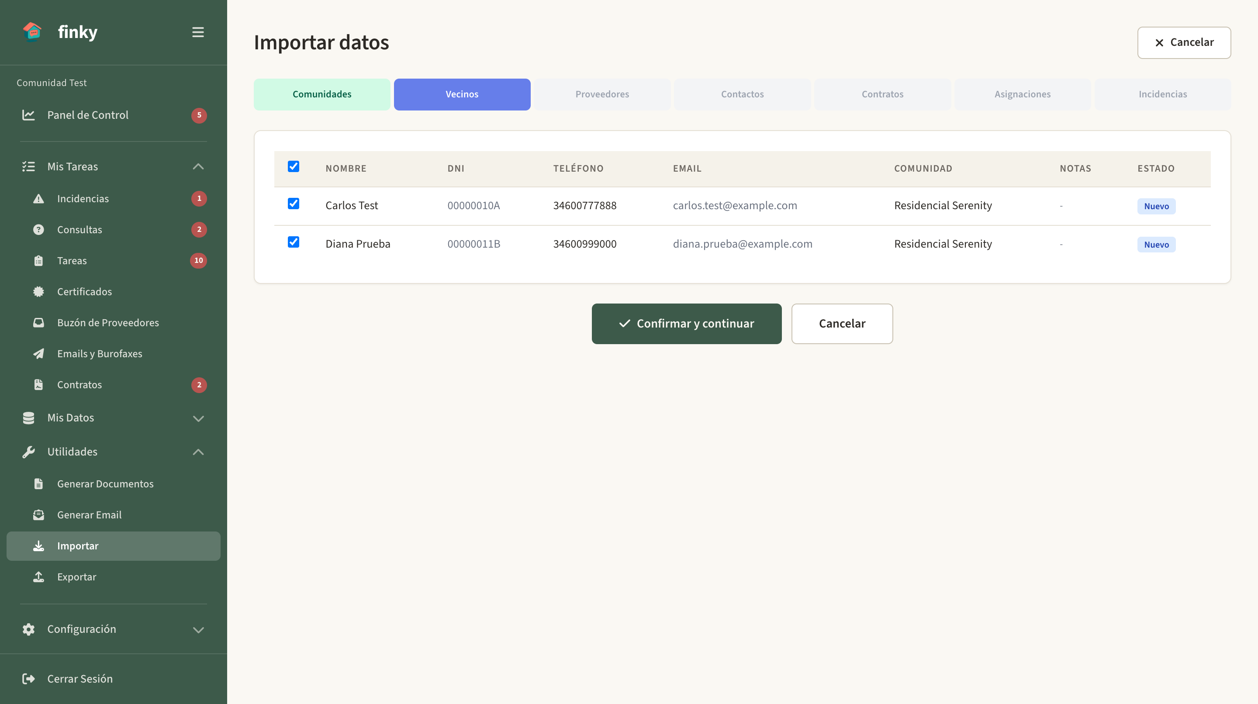Click email carlos.test@example.com
Image resolution: width=1258 pixels, height=704 pixels.
[735, 206]
